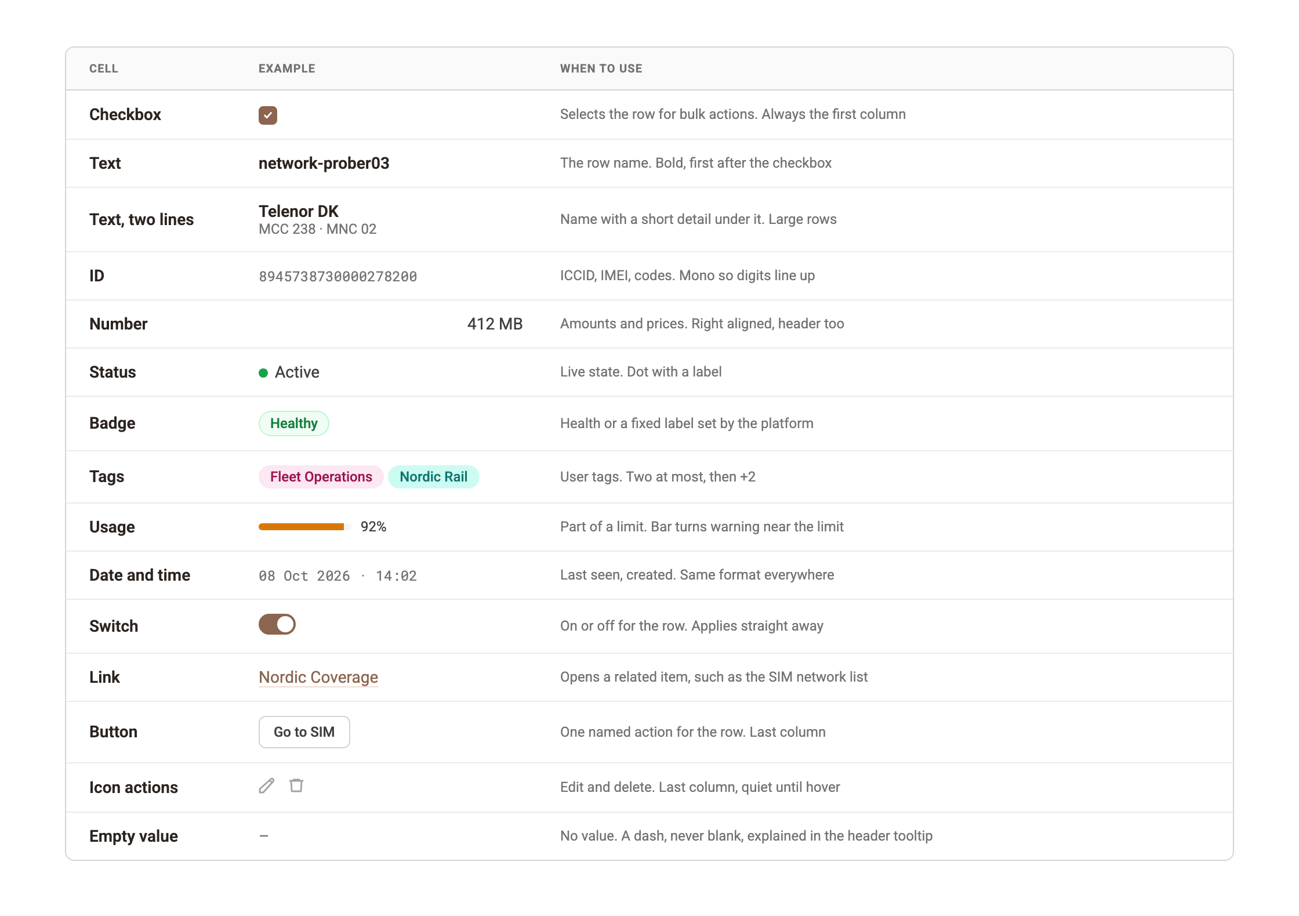Click the MCC 238 · MNC 02 detail
Image resolution: width=1299 pixels, height=916 pixels.
pos(318,229)
